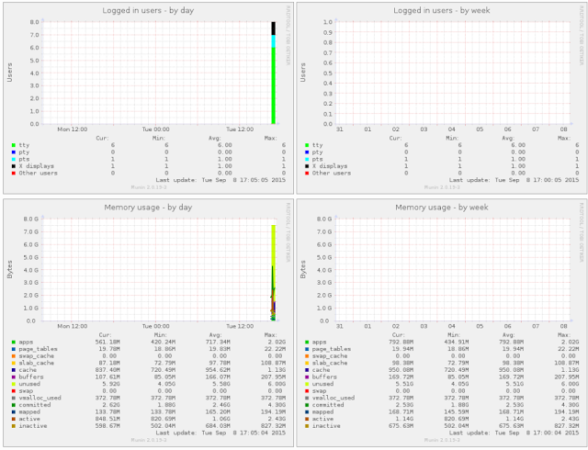Click the red Other users swatch in users by day legend

coord(14,173)
